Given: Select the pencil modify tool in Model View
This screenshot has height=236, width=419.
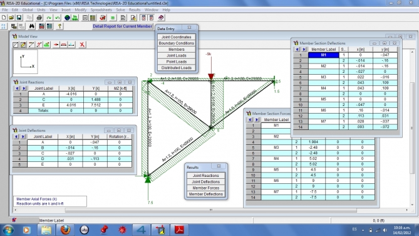Looking at the screenshot, I should [x=24, y=45].
